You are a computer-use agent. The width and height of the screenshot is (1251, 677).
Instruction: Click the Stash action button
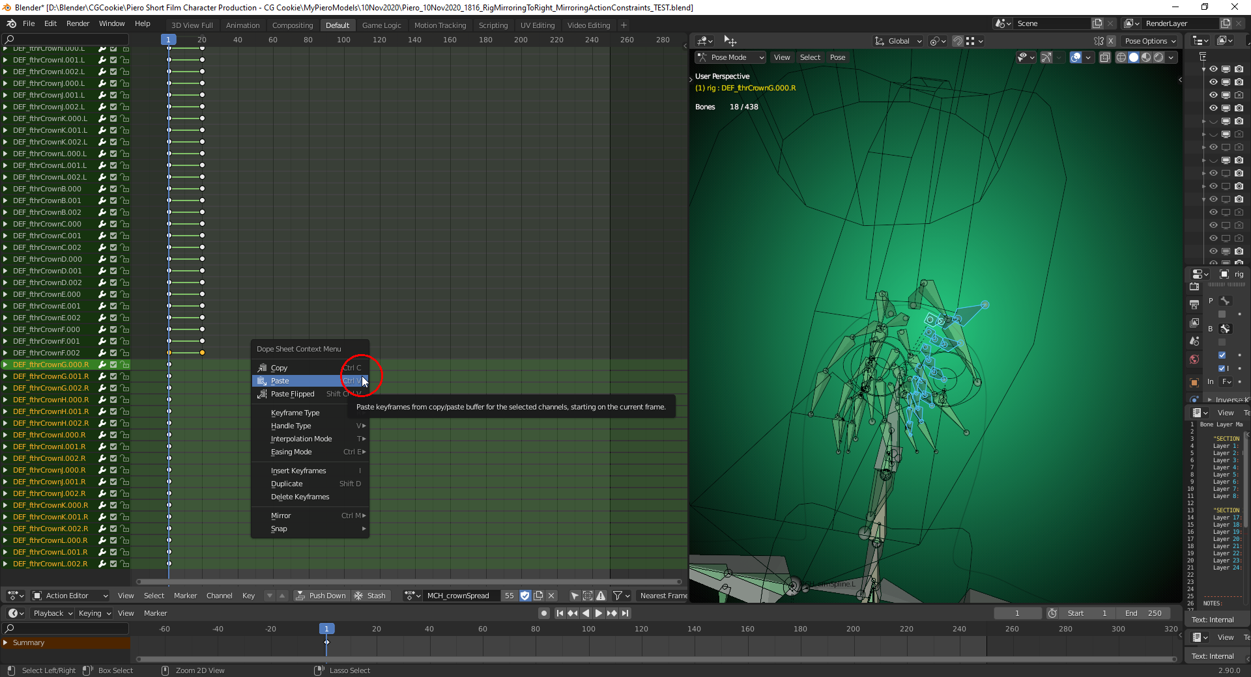[x=369, y=596]
